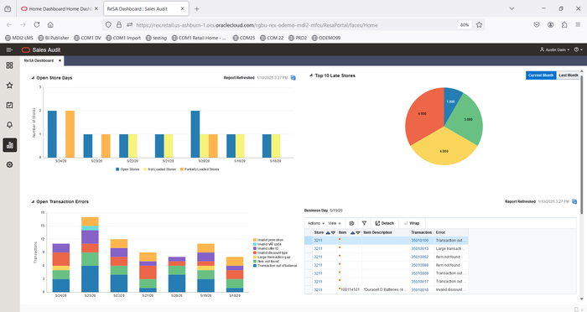
Task: Open the COM1 Import bookmark
Action: coord(123,38)
